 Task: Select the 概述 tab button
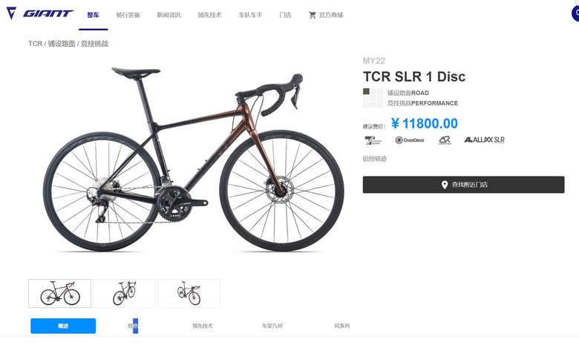pos(63,326)
